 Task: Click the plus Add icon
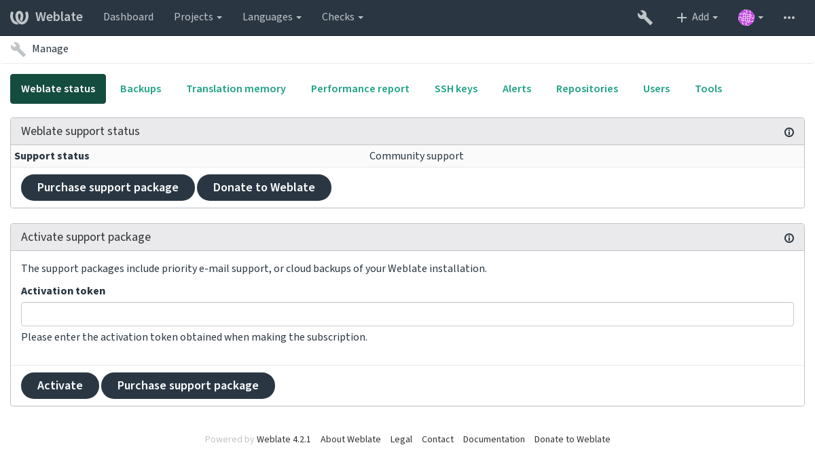(x=682, y=18)
